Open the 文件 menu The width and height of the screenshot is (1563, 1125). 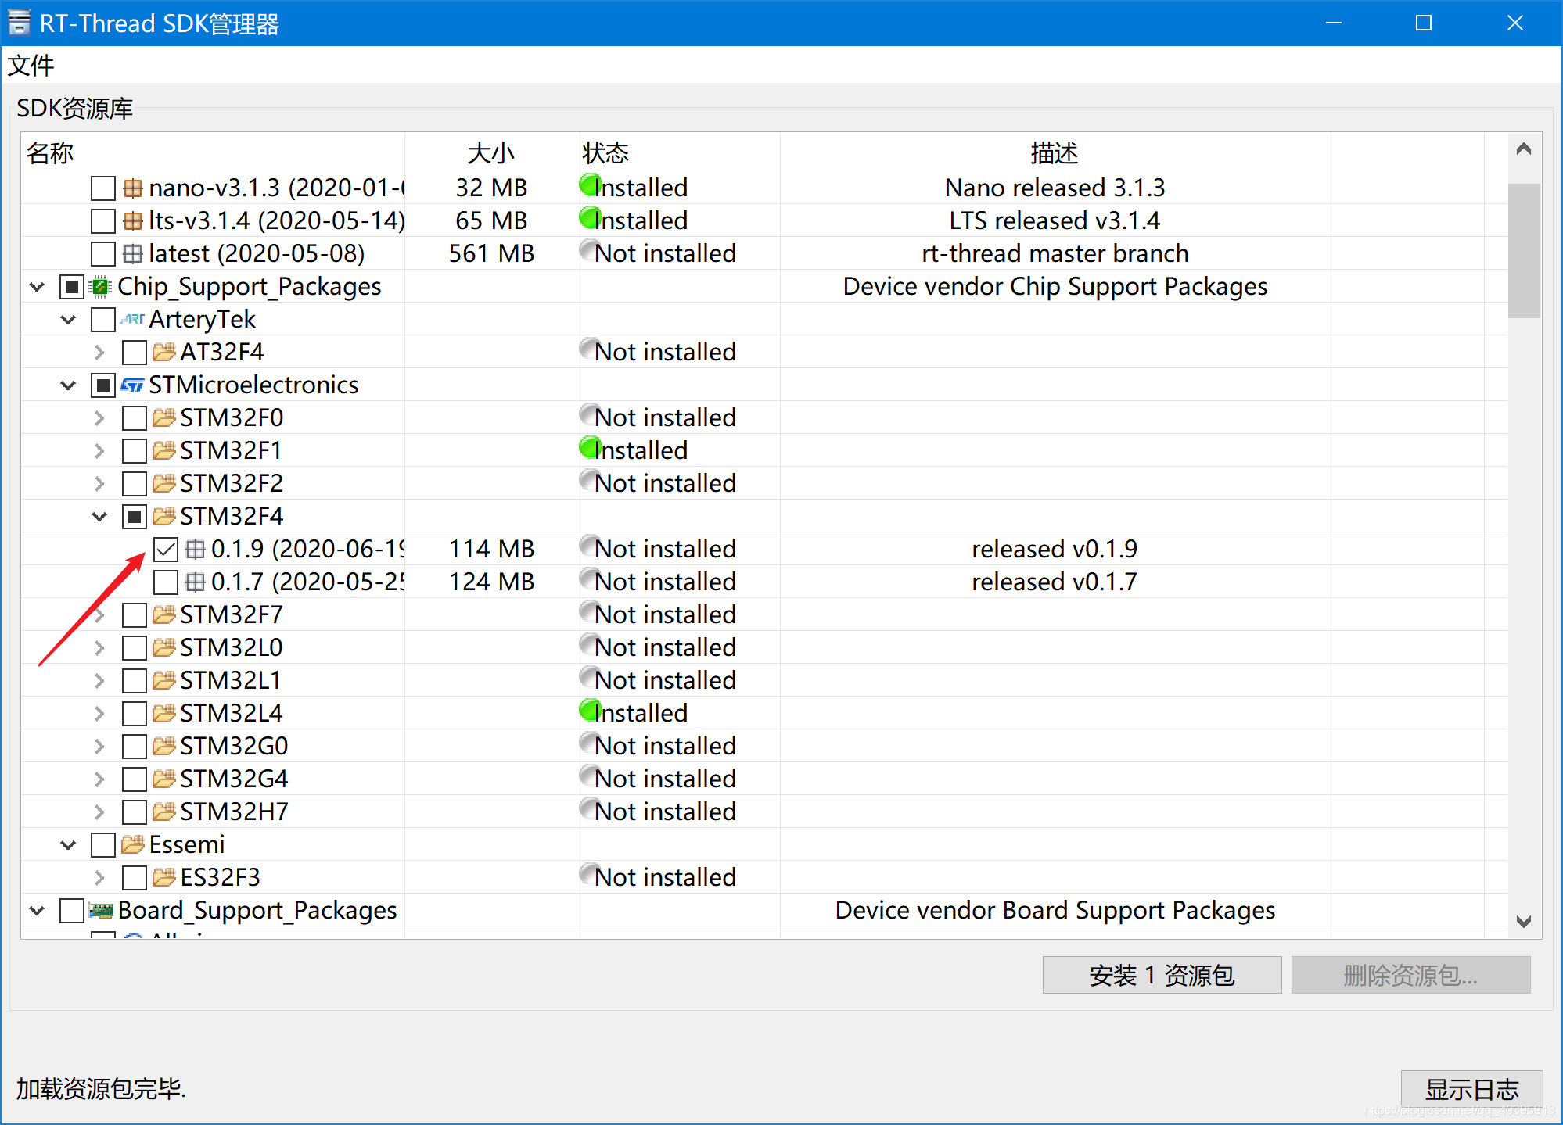tap(31, 66)
